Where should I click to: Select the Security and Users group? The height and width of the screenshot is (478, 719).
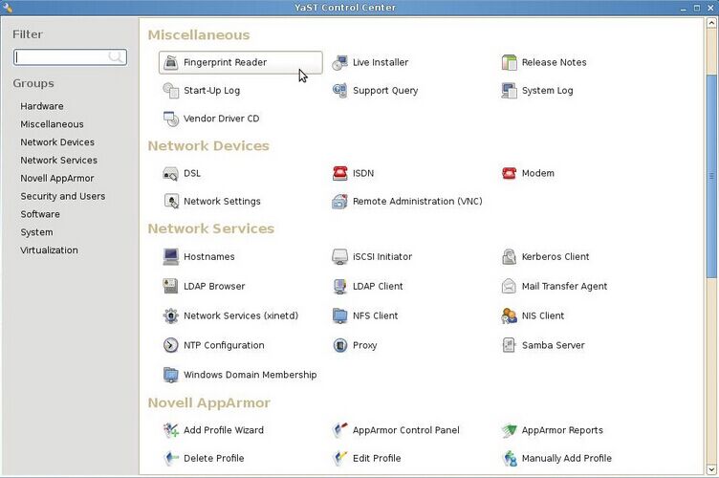(63, 196)
